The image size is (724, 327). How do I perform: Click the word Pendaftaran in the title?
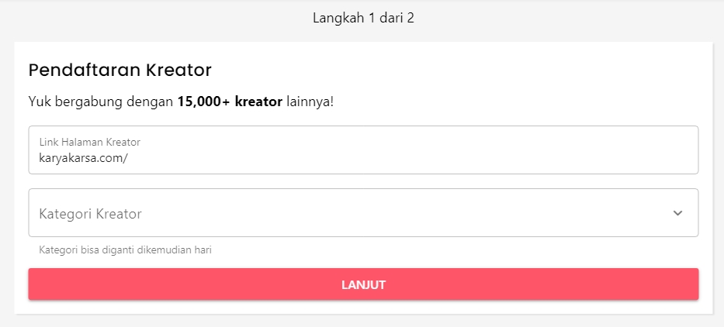(85, 70)
